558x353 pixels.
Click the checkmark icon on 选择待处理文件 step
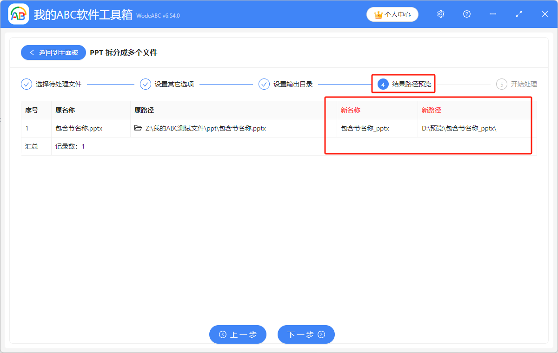tap(27, 84)
